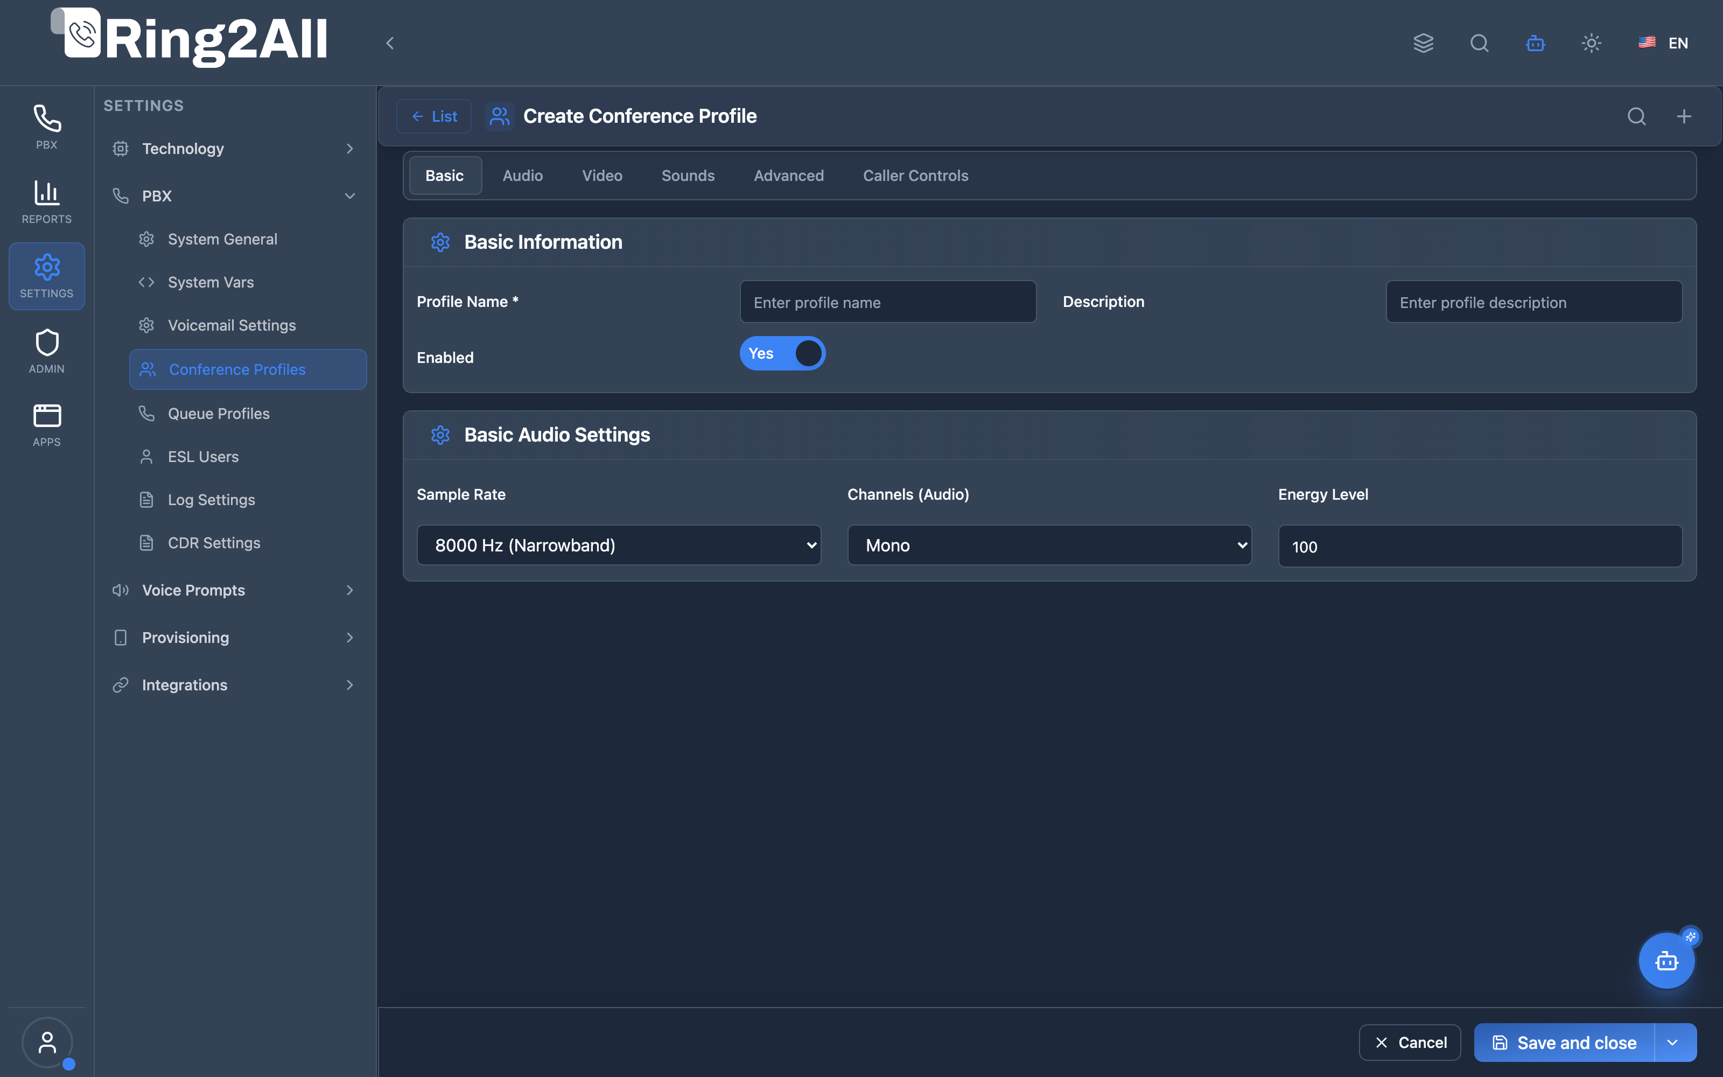This screenshot has height=1077, width=1723.
Task: Collapse the PBX settings group
Action: (234, 196)
